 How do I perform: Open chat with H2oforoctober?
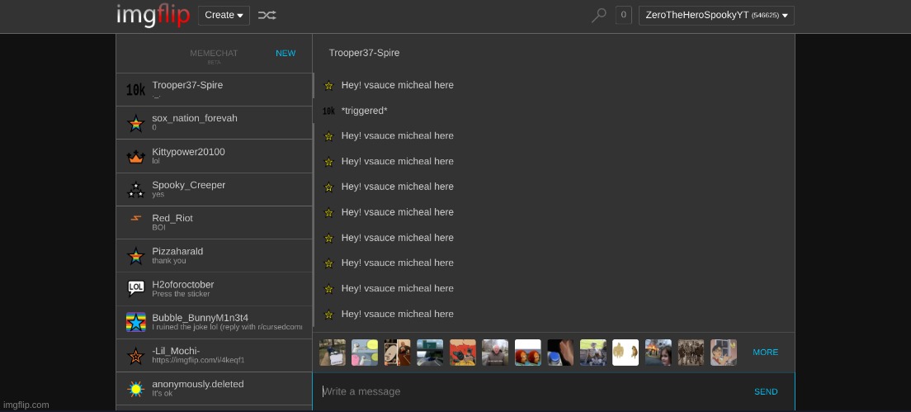[x=214, y=289]
